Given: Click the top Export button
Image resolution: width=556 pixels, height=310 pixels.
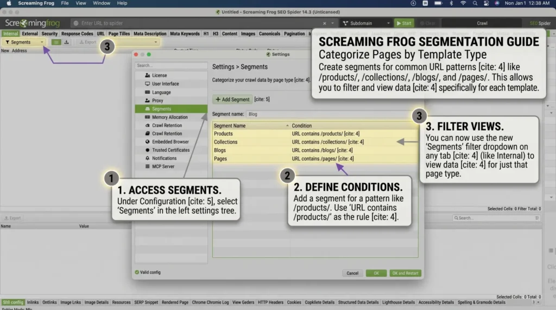Looking at the screenshot, I should 87,42.
